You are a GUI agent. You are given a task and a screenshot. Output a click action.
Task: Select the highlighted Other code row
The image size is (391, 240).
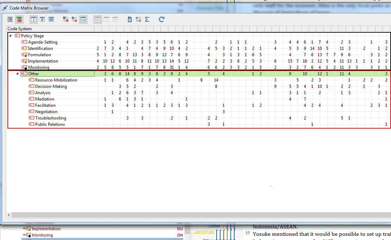click(x=33, y=74)
